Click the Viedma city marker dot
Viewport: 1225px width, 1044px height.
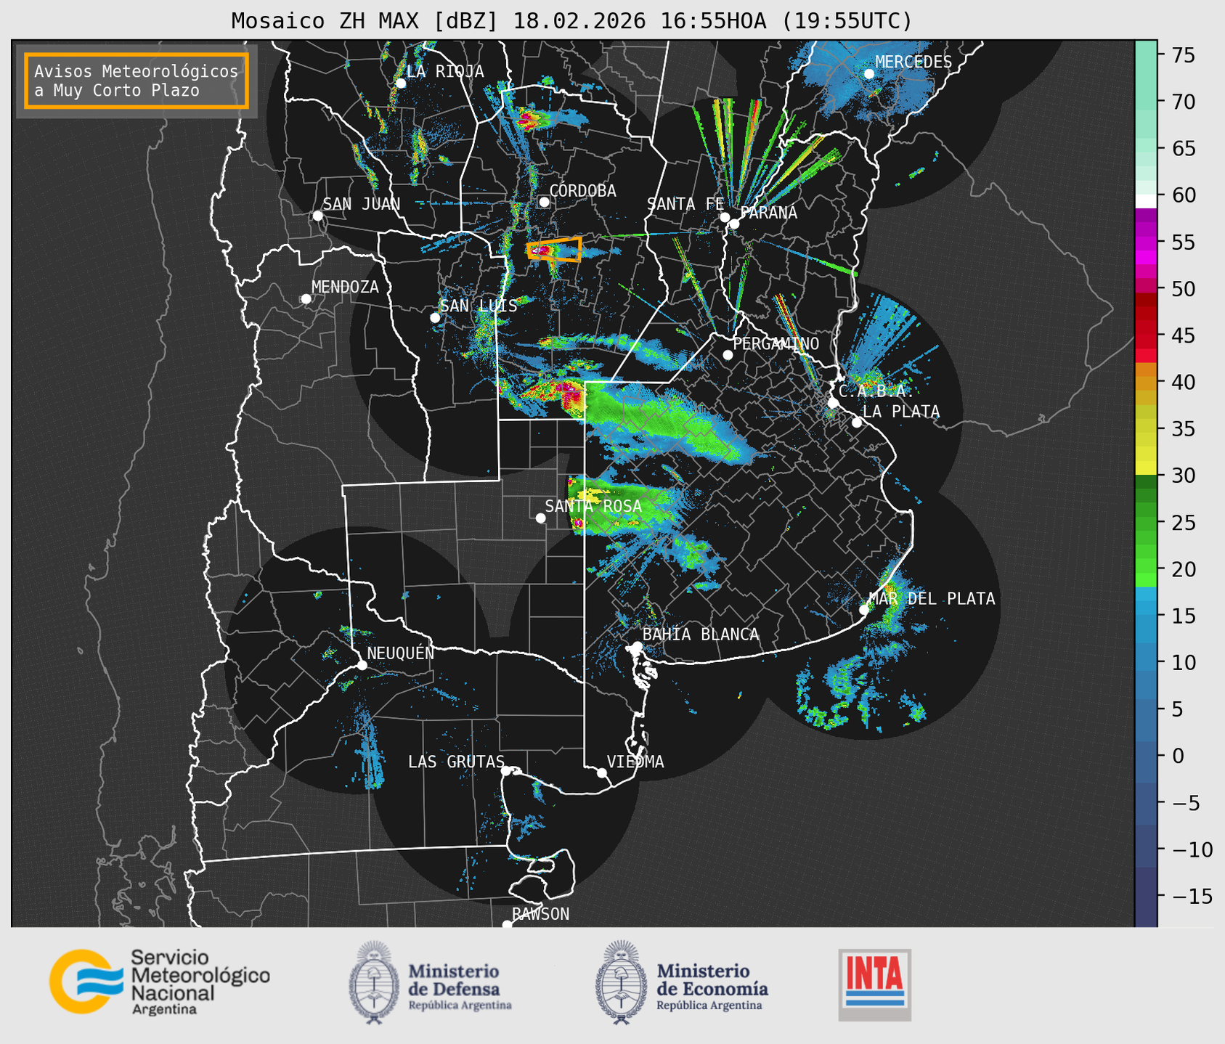(602, 772)
